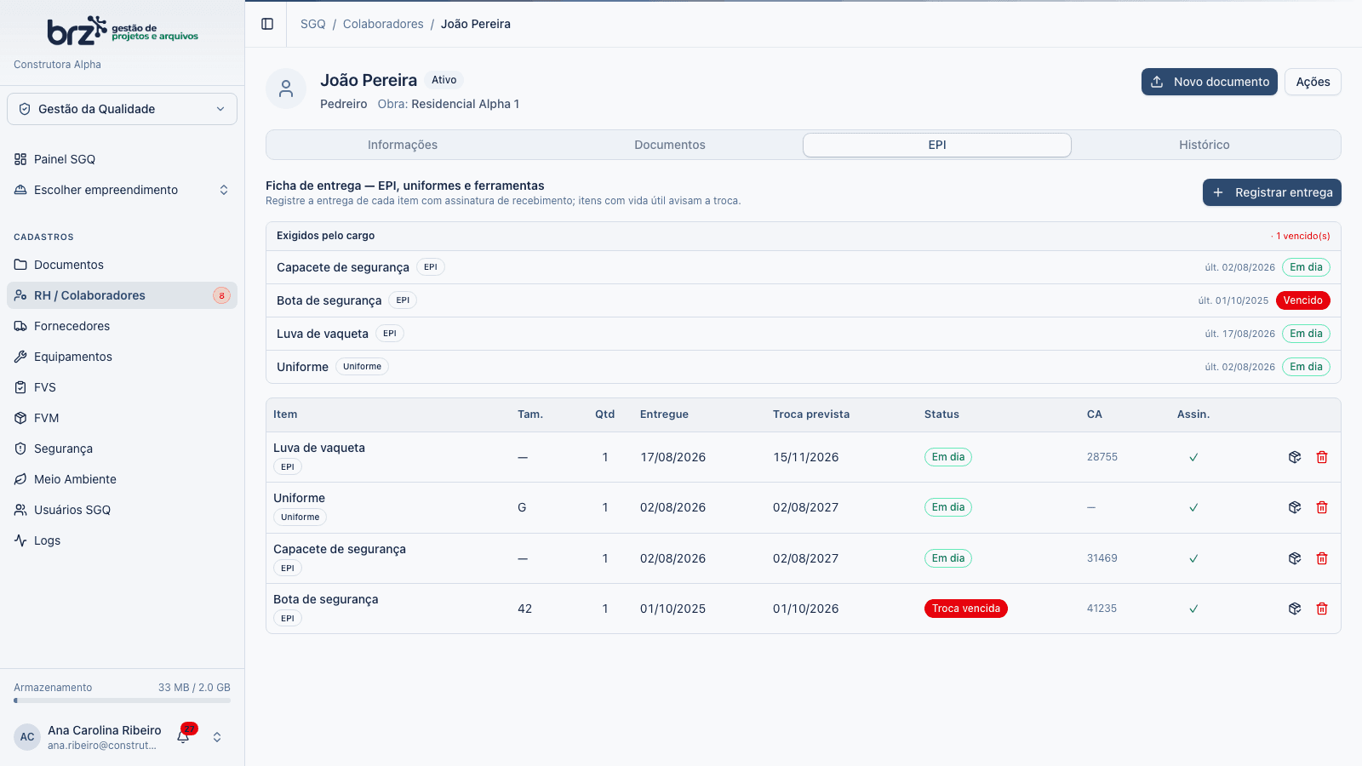Image resolution: width=1362 pixels, height=766 pixels.
Task: Click the red Vencido badge
Action: coord(1303,300)
